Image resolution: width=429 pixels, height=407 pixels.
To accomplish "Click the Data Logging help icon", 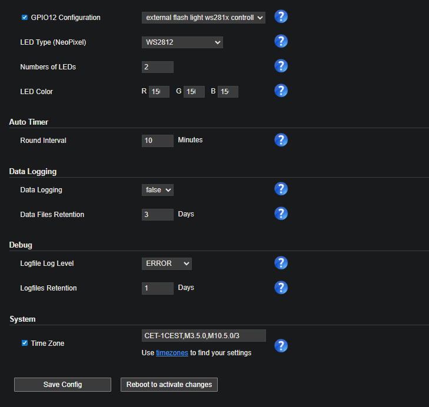I will point(281,189).
